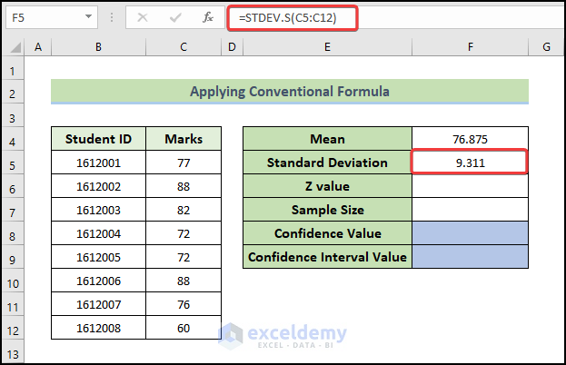Click the Name Box showing F5
This screenshot has width=566, height=365.
coord(51,17)
